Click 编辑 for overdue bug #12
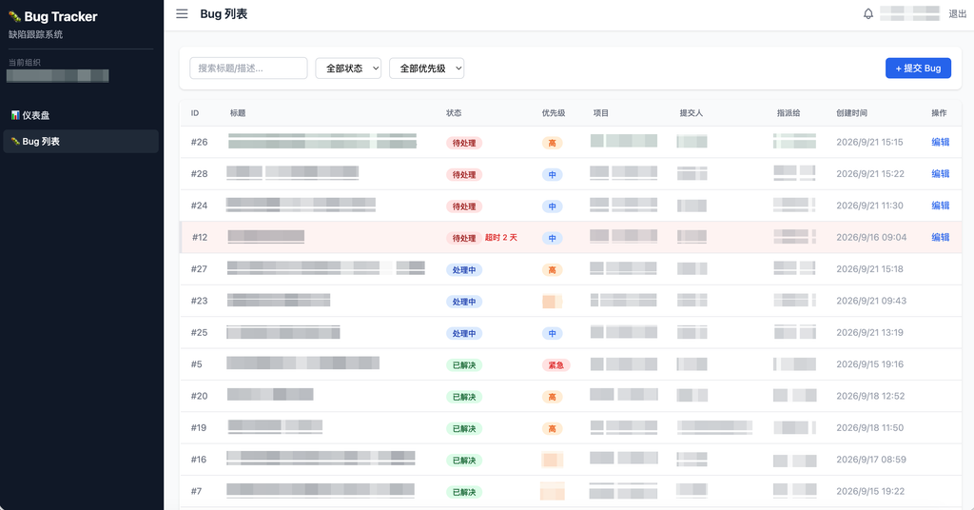The width and height of the screenshot is (974, 510). (x=941, y=237)
